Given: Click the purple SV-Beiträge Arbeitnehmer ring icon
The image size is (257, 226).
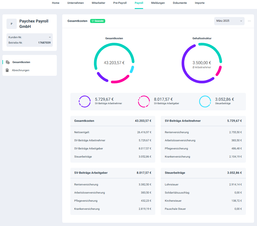Looking at the screenshot, I should pyautogui.click(x=85, y=101).
